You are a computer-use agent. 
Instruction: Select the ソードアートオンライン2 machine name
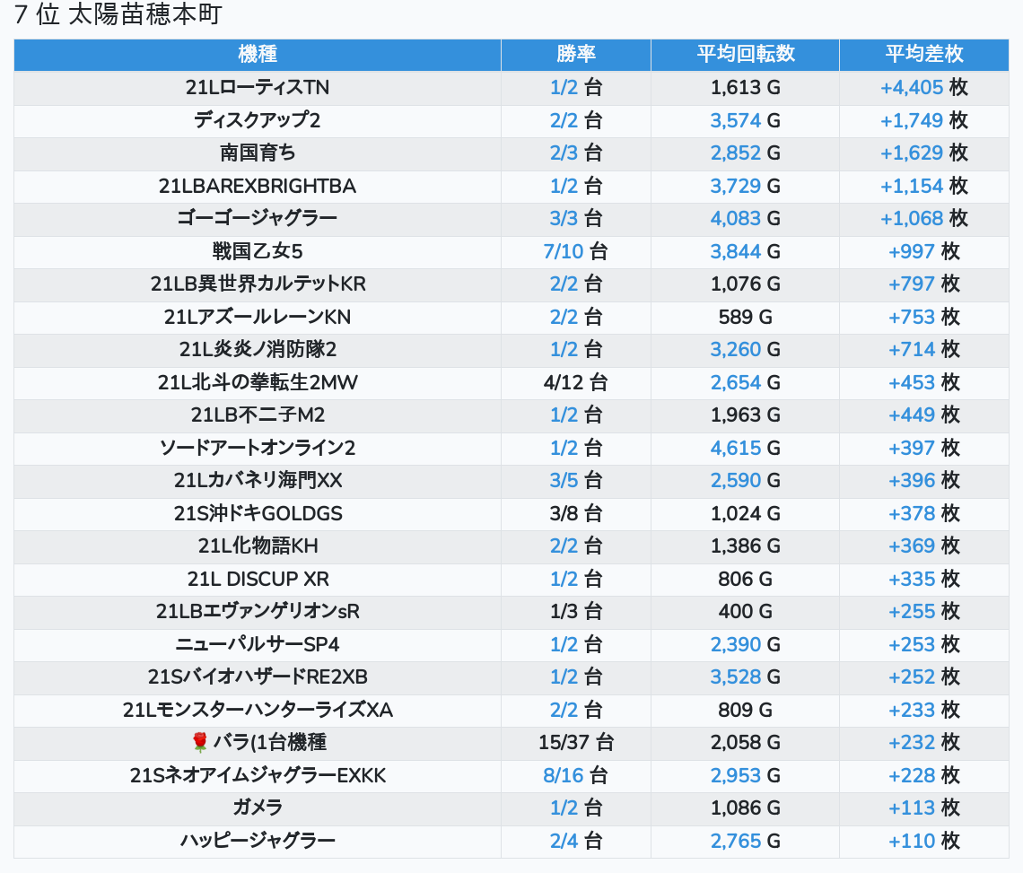pyautogui.click(x=257, y=449)
